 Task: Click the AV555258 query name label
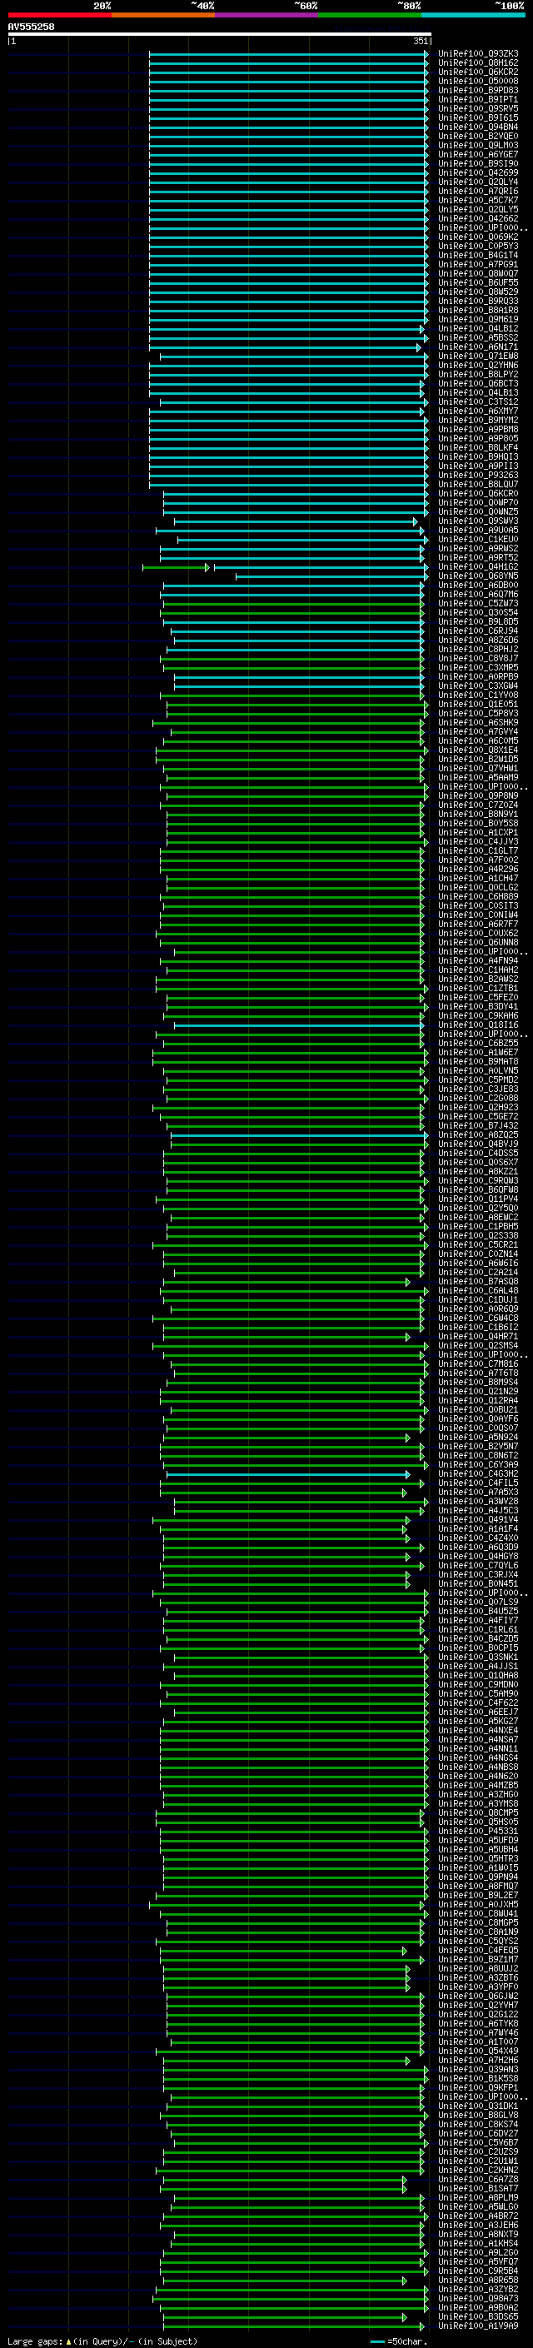pos(31,27)
